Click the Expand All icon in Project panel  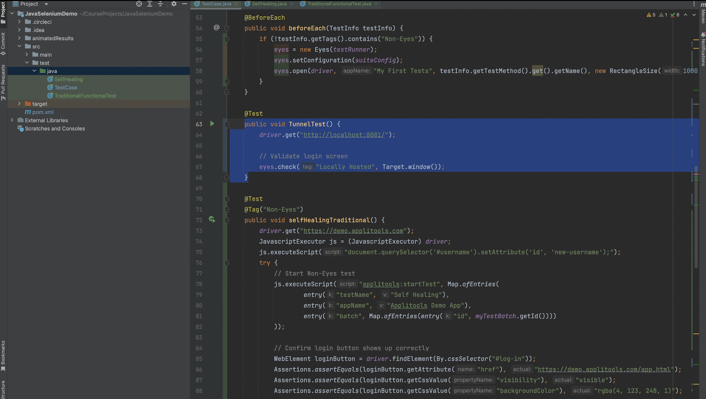click(150, 4)
